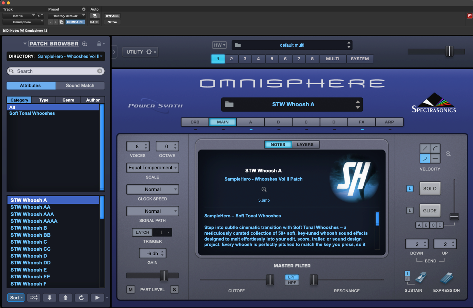
Task: Click the preset minus button
Action: coord(50,22)
